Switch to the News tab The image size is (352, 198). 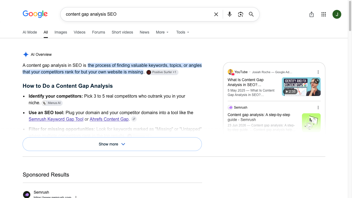[144, 32]
